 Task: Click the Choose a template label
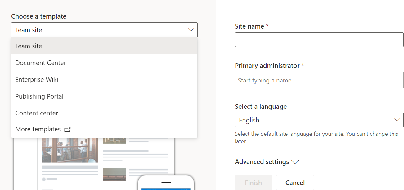[x=39, y=16]
